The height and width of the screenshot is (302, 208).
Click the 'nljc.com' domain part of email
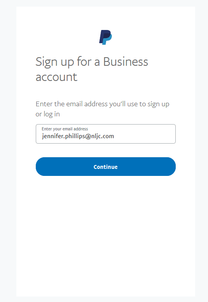click(102, 136)
